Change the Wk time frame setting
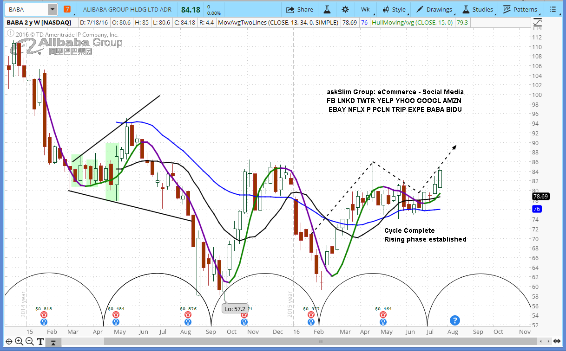The height and width of the screenshot is (351, 566). [365, 9]
